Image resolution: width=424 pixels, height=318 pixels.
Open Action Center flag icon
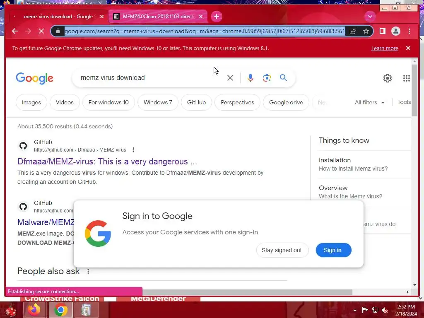[x=365, y=310]
